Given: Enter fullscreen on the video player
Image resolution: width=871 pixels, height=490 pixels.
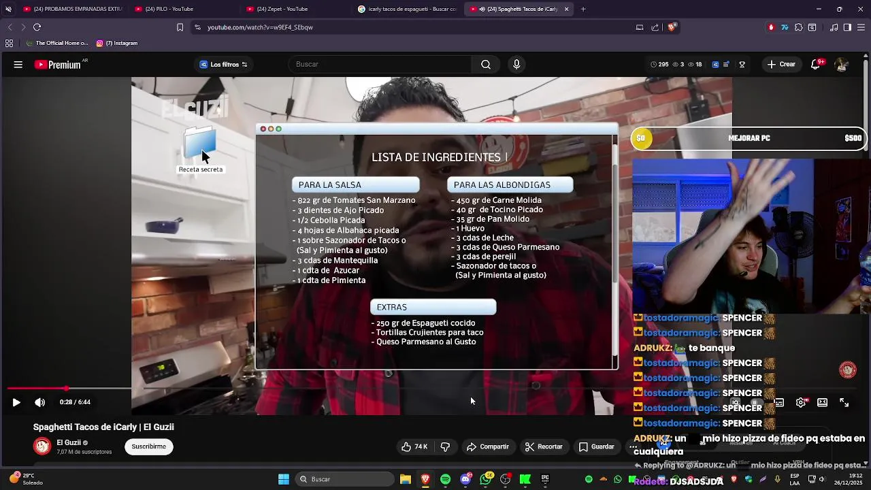Looking at the screenshot, I should pos(844,402).
